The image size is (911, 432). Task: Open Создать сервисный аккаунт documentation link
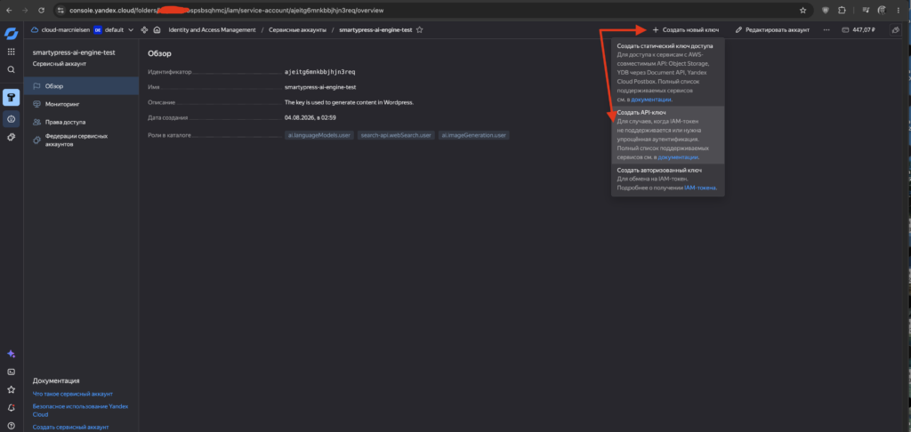tap(70, 428)
